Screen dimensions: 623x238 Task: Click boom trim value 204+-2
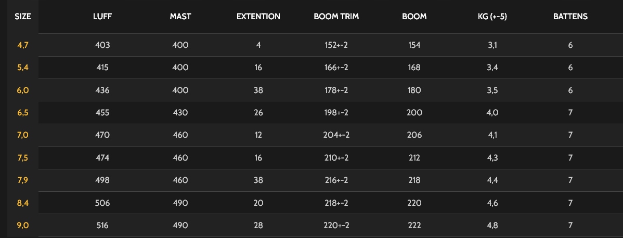[336, 135]
